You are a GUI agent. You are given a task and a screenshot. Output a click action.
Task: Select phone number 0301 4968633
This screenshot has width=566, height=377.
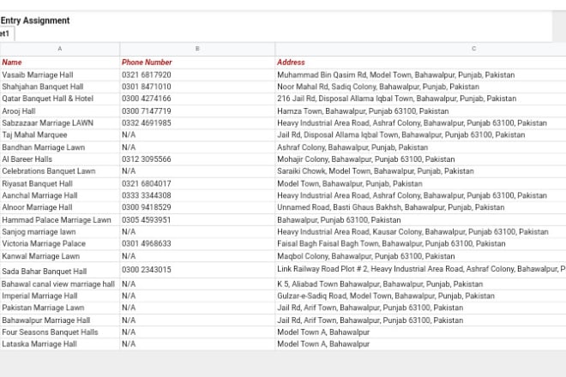click(197, 244)
